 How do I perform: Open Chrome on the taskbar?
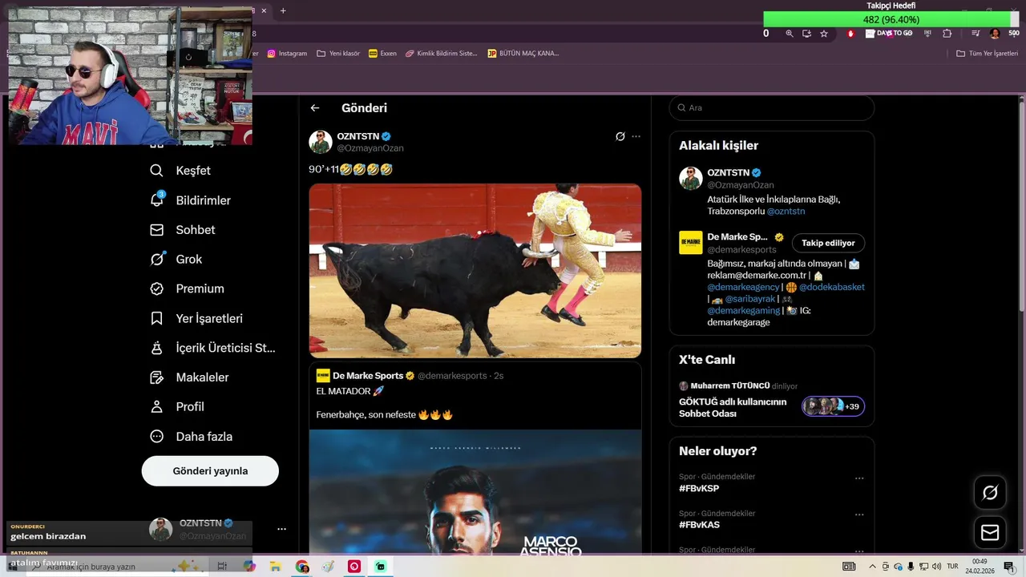pos(302,567)
